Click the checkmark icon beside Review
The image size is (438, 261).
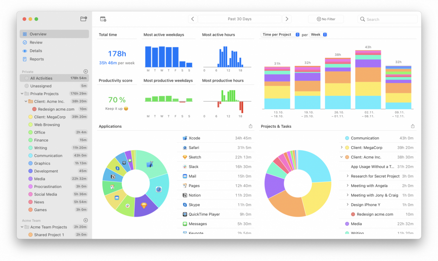[24, 42]
